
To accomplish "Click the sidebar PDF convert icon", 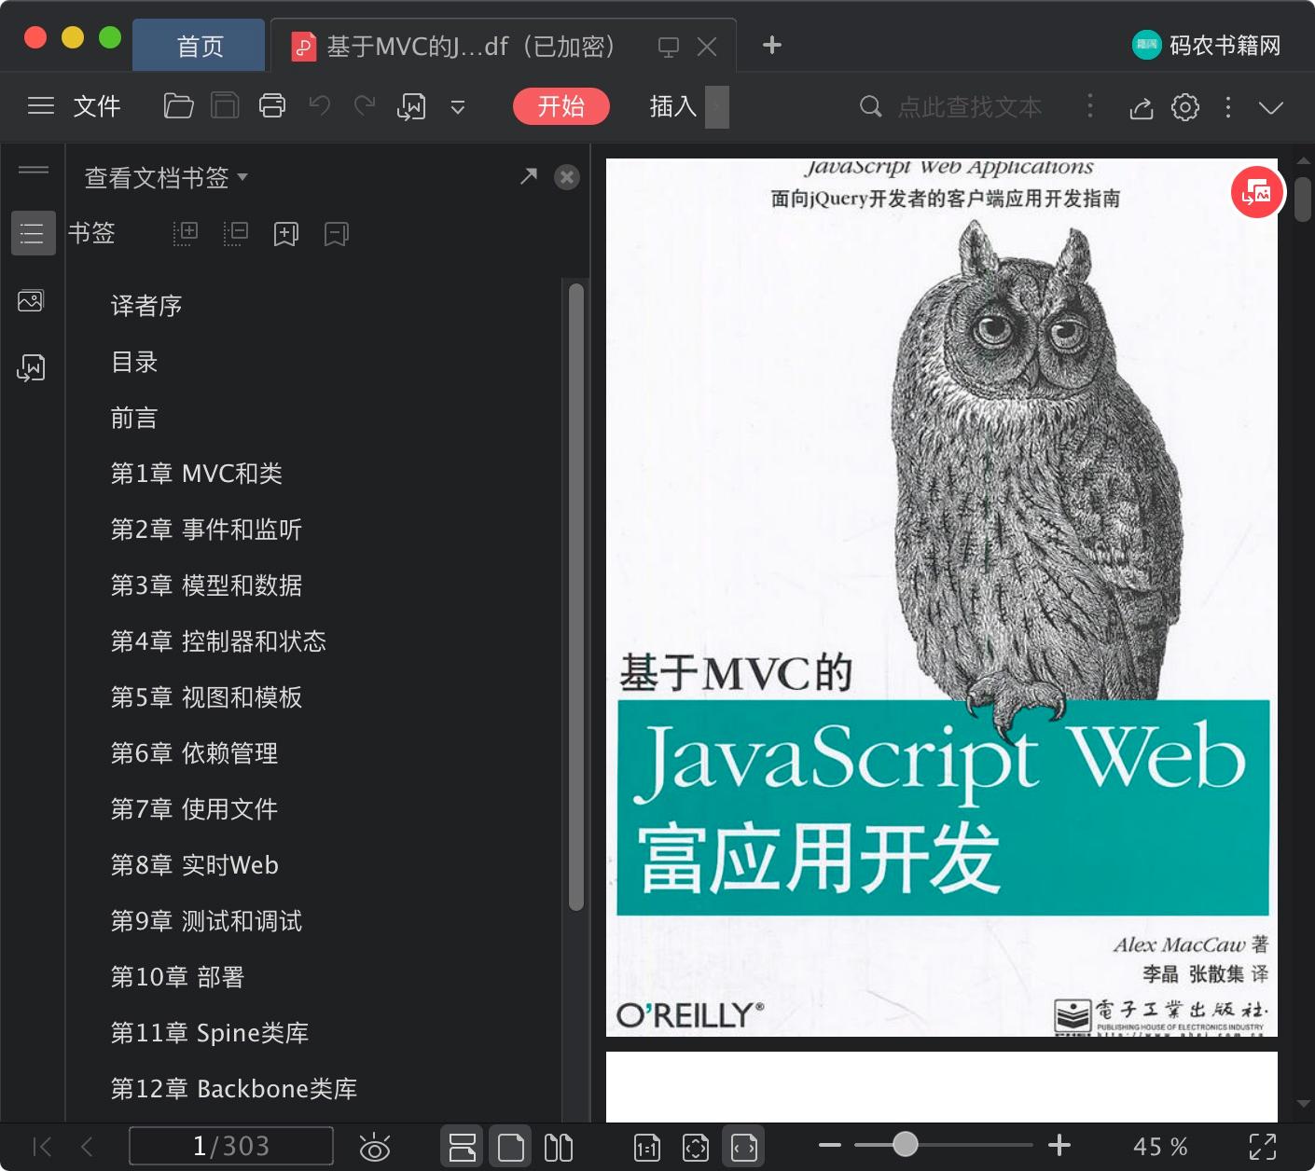I will pyautogui.click(x=31, y=368).
